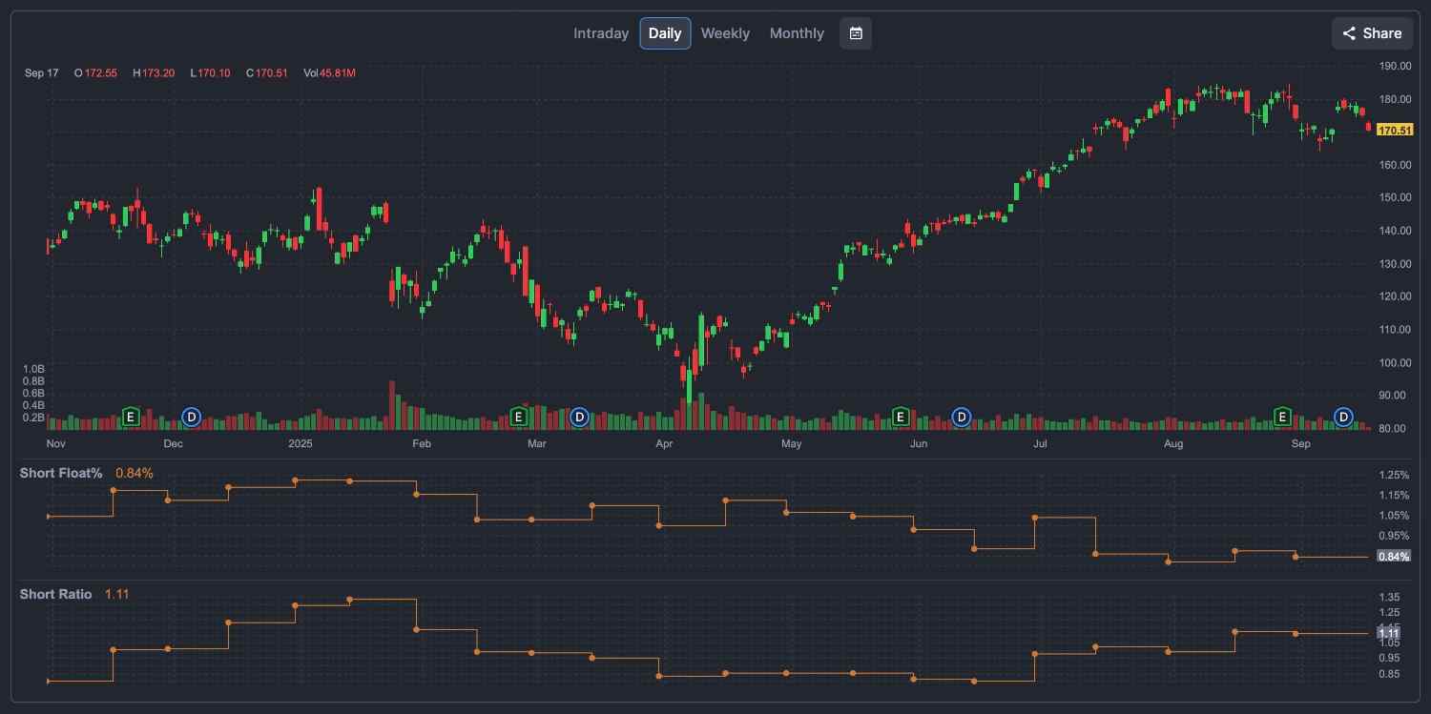Image resolution: width=1431 pixels, height=714 pixels.
Task: Click the Share button
Action: (x=1371, y=32)
